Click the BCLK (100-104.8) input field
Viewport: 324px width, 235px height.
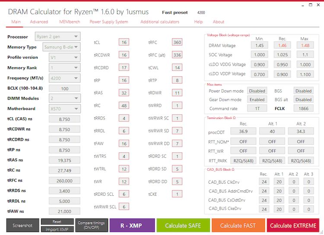[x=64, y=88]
